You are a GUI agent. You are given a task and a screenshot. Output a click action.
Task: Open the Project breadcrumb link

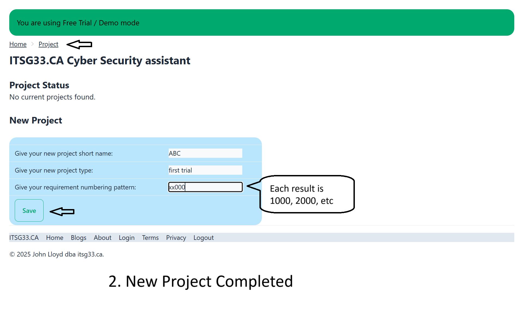pyautogui.click(x=49, y=44)
